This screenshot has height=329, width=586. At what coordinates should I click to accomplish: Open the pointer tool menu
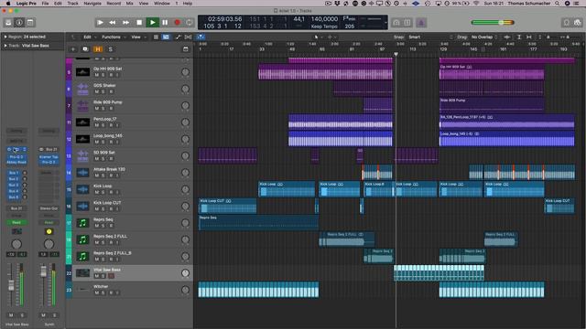tap(318, 37)
